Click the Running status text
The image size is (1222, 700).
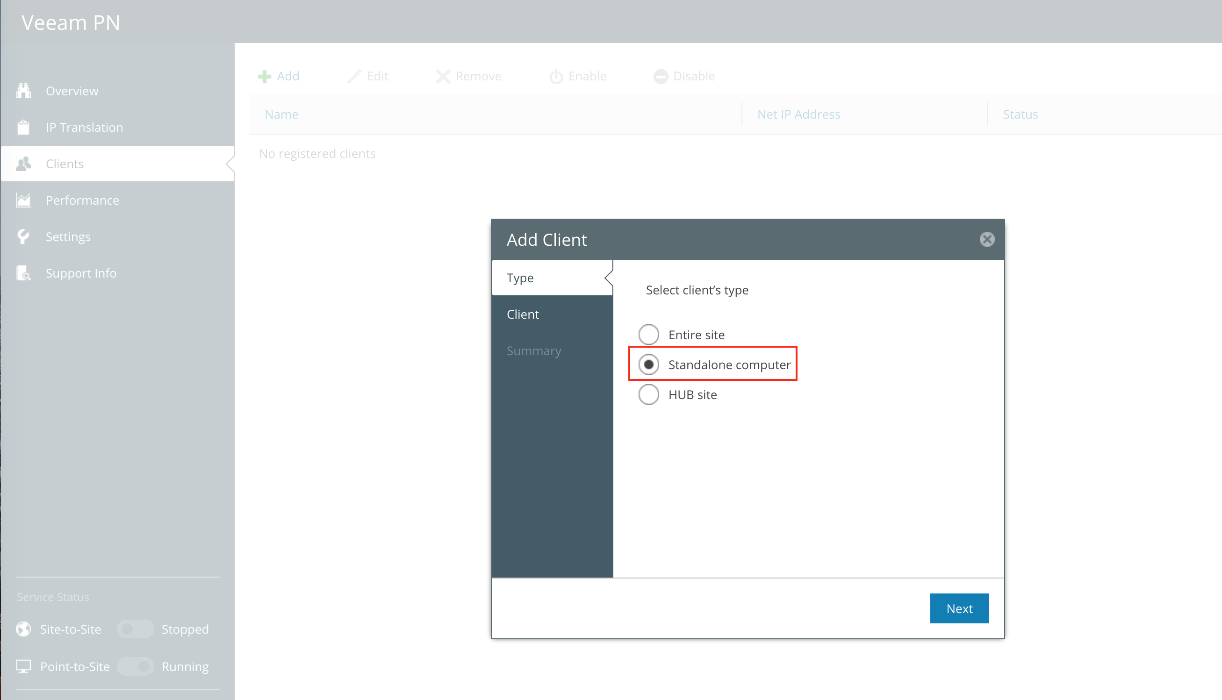tap(185, 667)
